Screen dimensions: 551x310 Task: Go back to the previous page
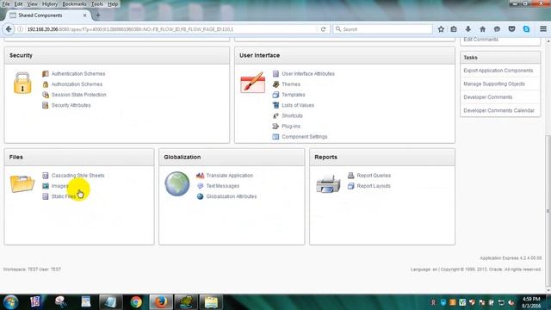click(9, 29)
